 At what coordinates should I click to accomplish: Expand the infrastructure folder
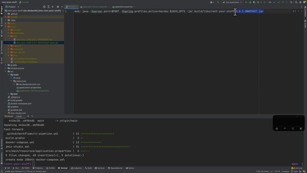coord(6,68)
